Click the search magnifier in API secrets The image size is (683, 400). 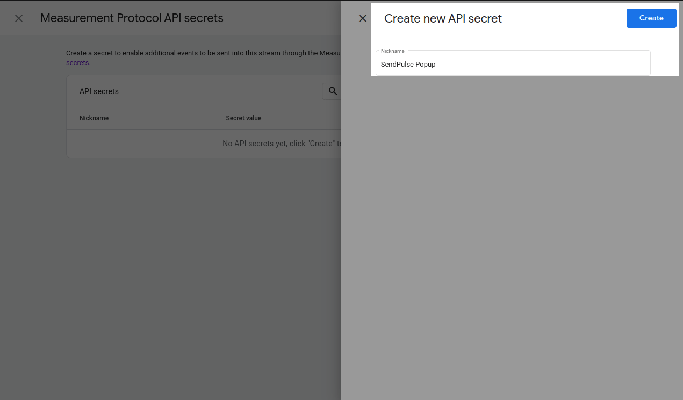(333, 91)
